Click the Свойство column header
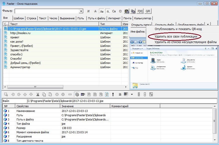Viewport: 219px width, 145px height. click(37, 106)
